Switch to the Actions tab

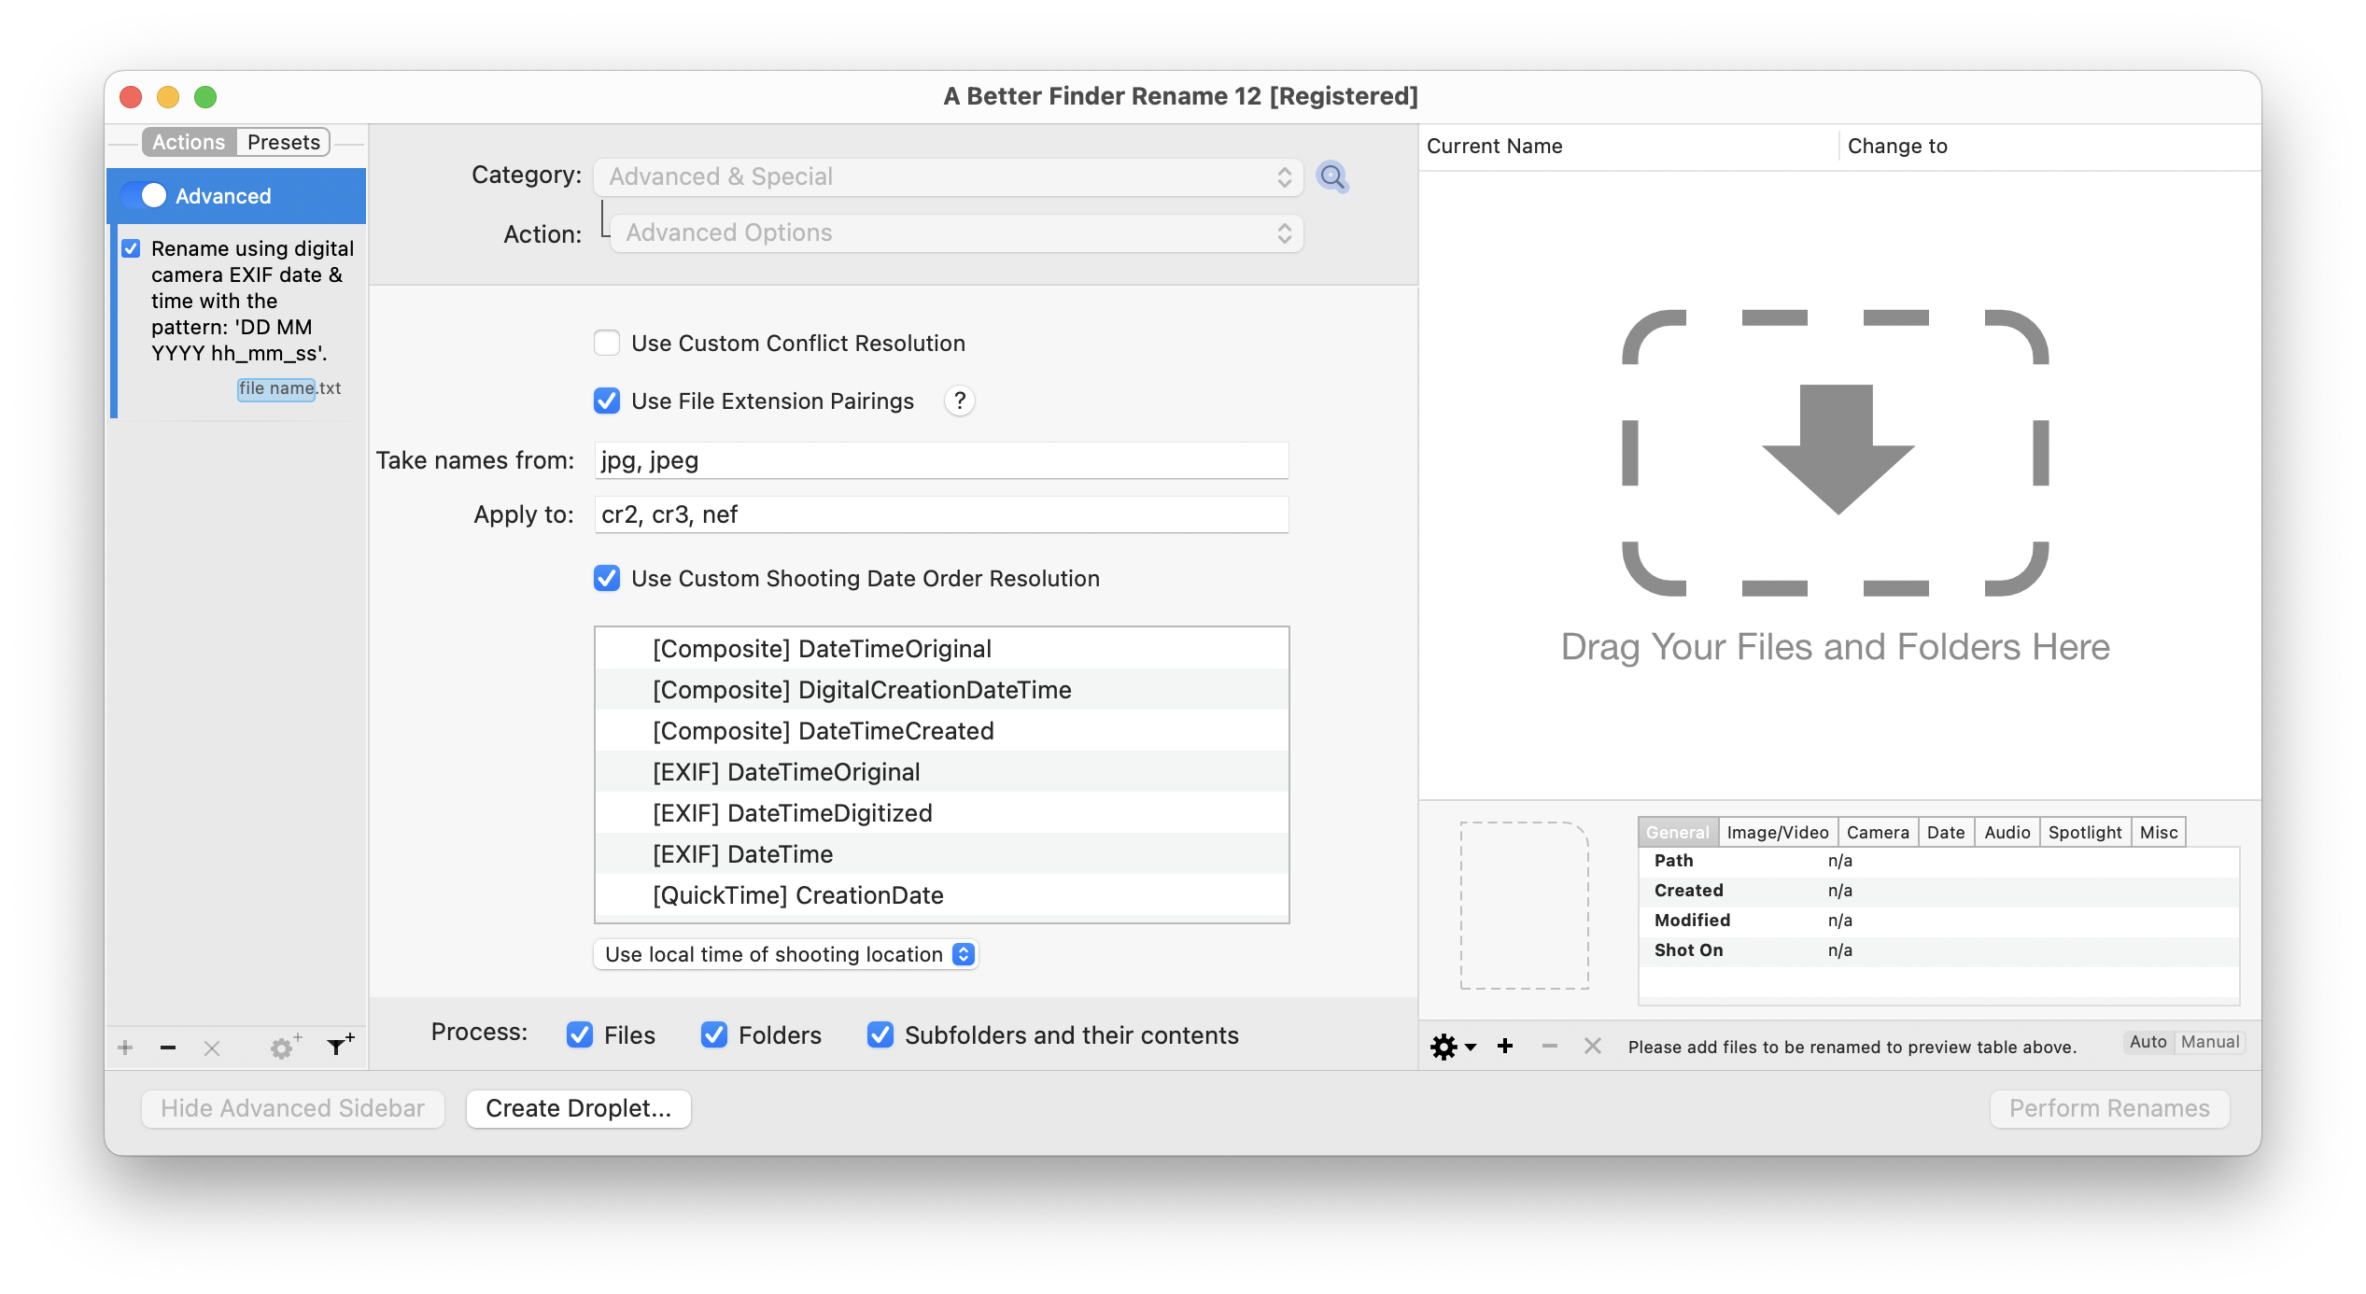(189, 142)
